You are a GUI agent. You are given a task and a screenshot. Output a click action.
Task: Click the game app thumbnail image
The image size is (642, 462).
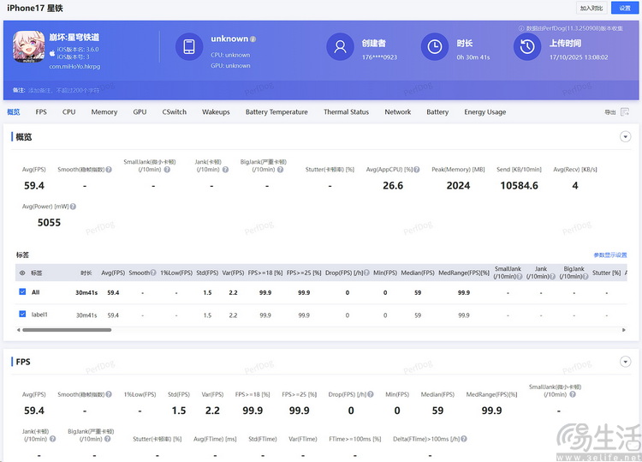[30, 48]
